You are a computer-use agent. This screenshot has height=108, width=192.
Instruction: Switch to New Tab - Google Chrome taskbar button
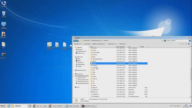pos(40,106)
